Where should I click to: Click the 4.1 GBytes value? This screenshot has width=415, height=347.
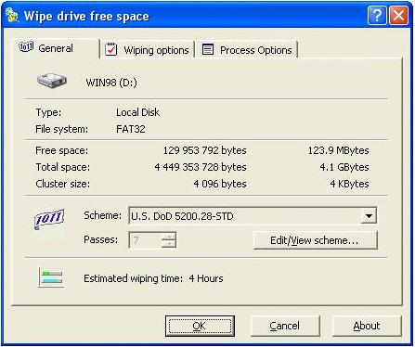pos(344,167)
